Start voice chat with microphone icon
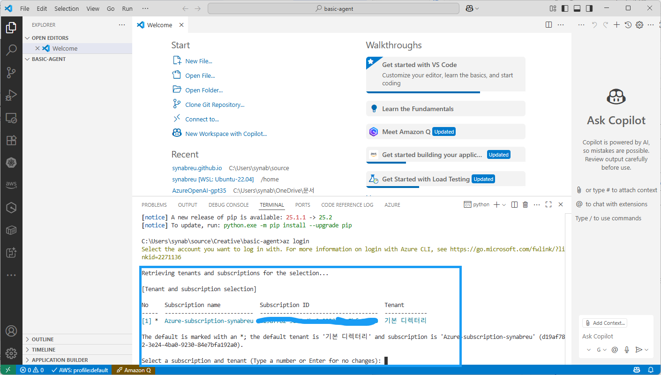661x375 pixels. [x=626, y=350]
